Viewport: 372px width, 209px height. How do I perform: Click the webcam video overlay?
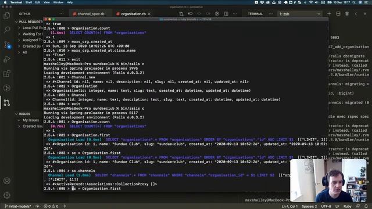(x=328, y=181)
